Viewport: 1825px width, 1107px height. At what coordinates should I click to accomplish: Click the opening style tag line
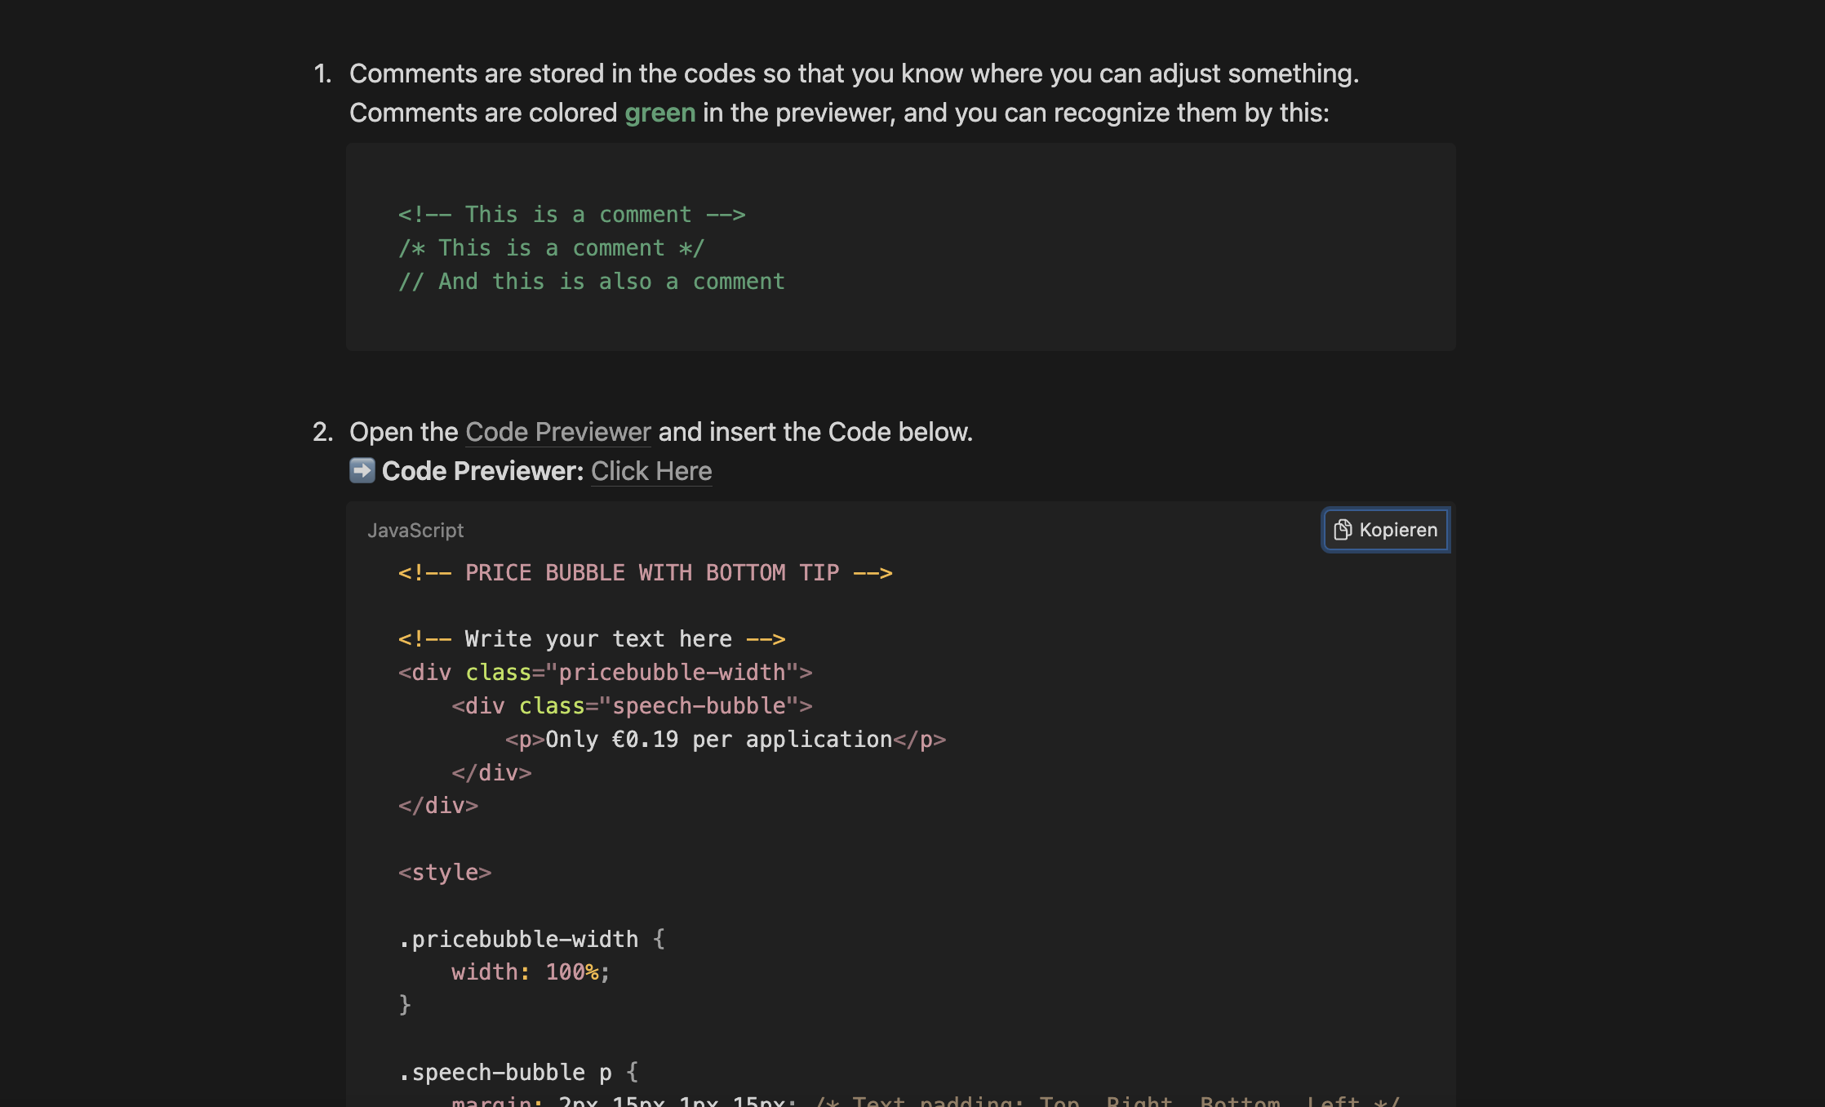[445, 873]
